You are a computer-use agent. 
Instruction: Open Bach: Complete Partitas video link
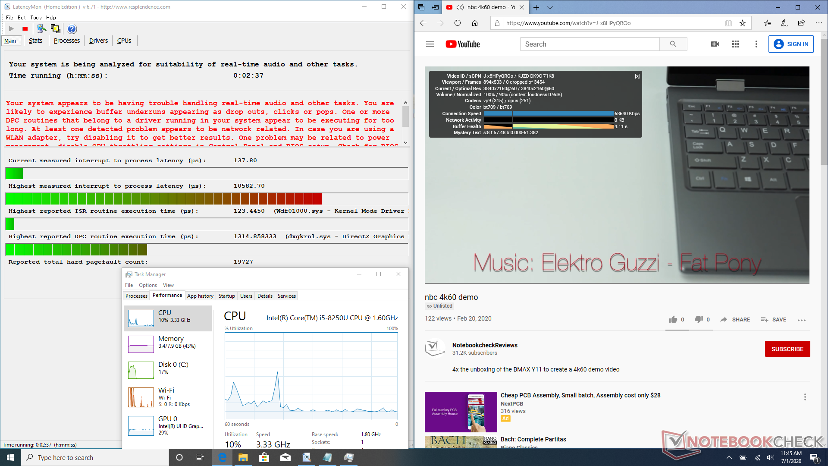533,439
